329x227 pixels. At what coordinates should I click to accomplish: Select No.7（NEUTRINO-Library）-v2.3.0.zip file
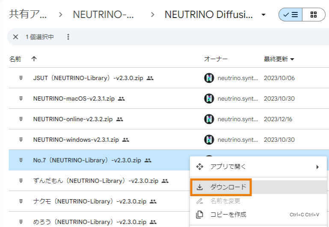(87, 161)
